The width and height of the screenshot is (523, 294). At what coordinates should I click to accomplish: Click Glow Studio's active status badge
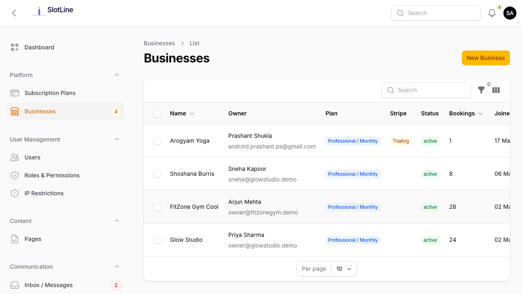pyautogui.click(x=430, y=240)
